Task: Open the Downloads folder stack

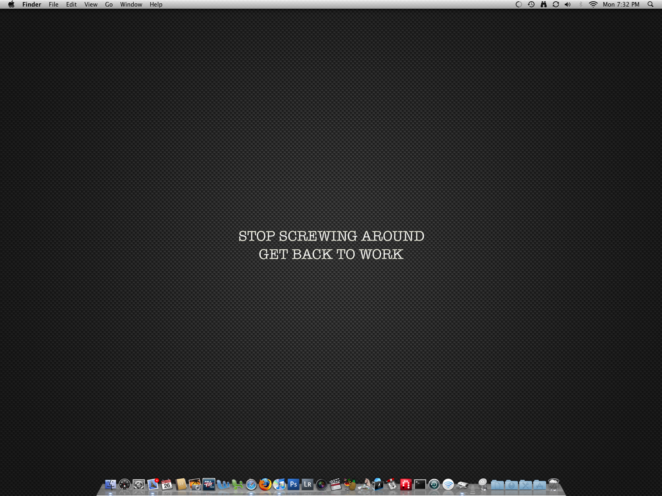Action: coord(511,484)
